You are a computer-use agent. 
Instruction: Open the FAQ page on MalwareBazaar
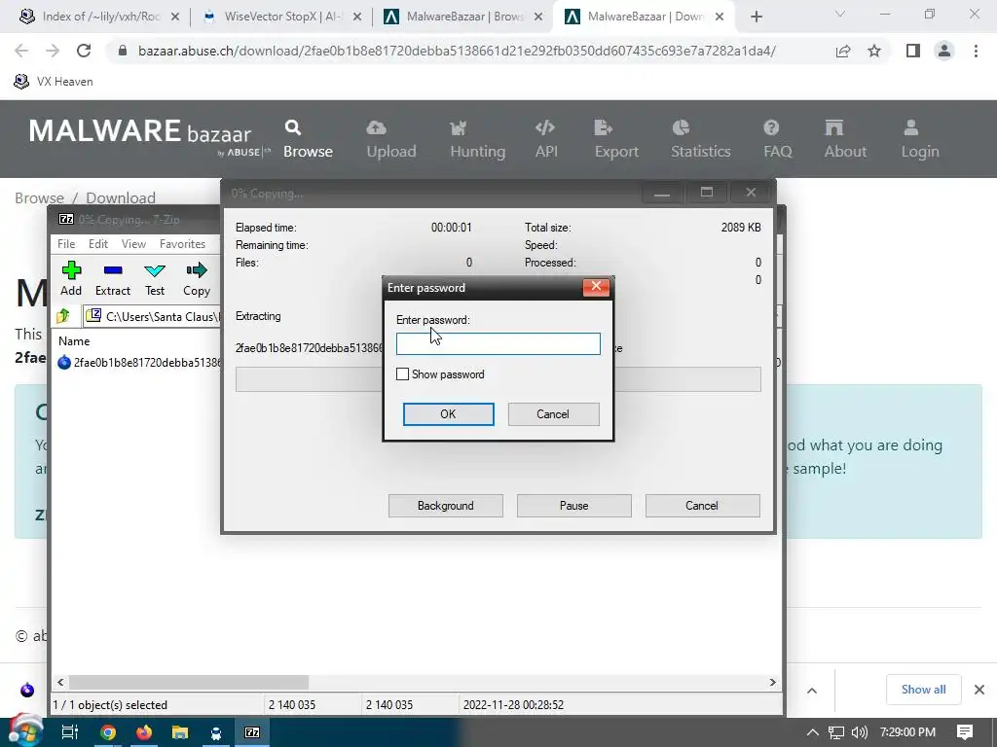click(778, 139)
